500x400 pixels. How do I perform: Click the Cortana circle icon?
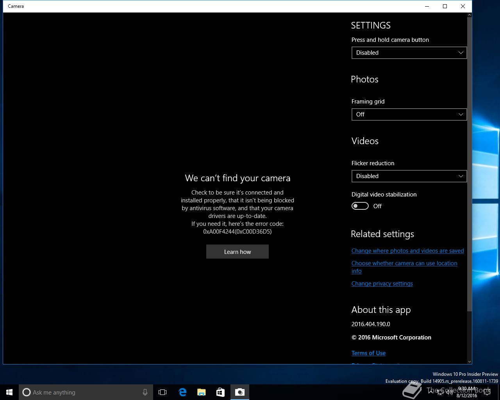click(26, 392)
